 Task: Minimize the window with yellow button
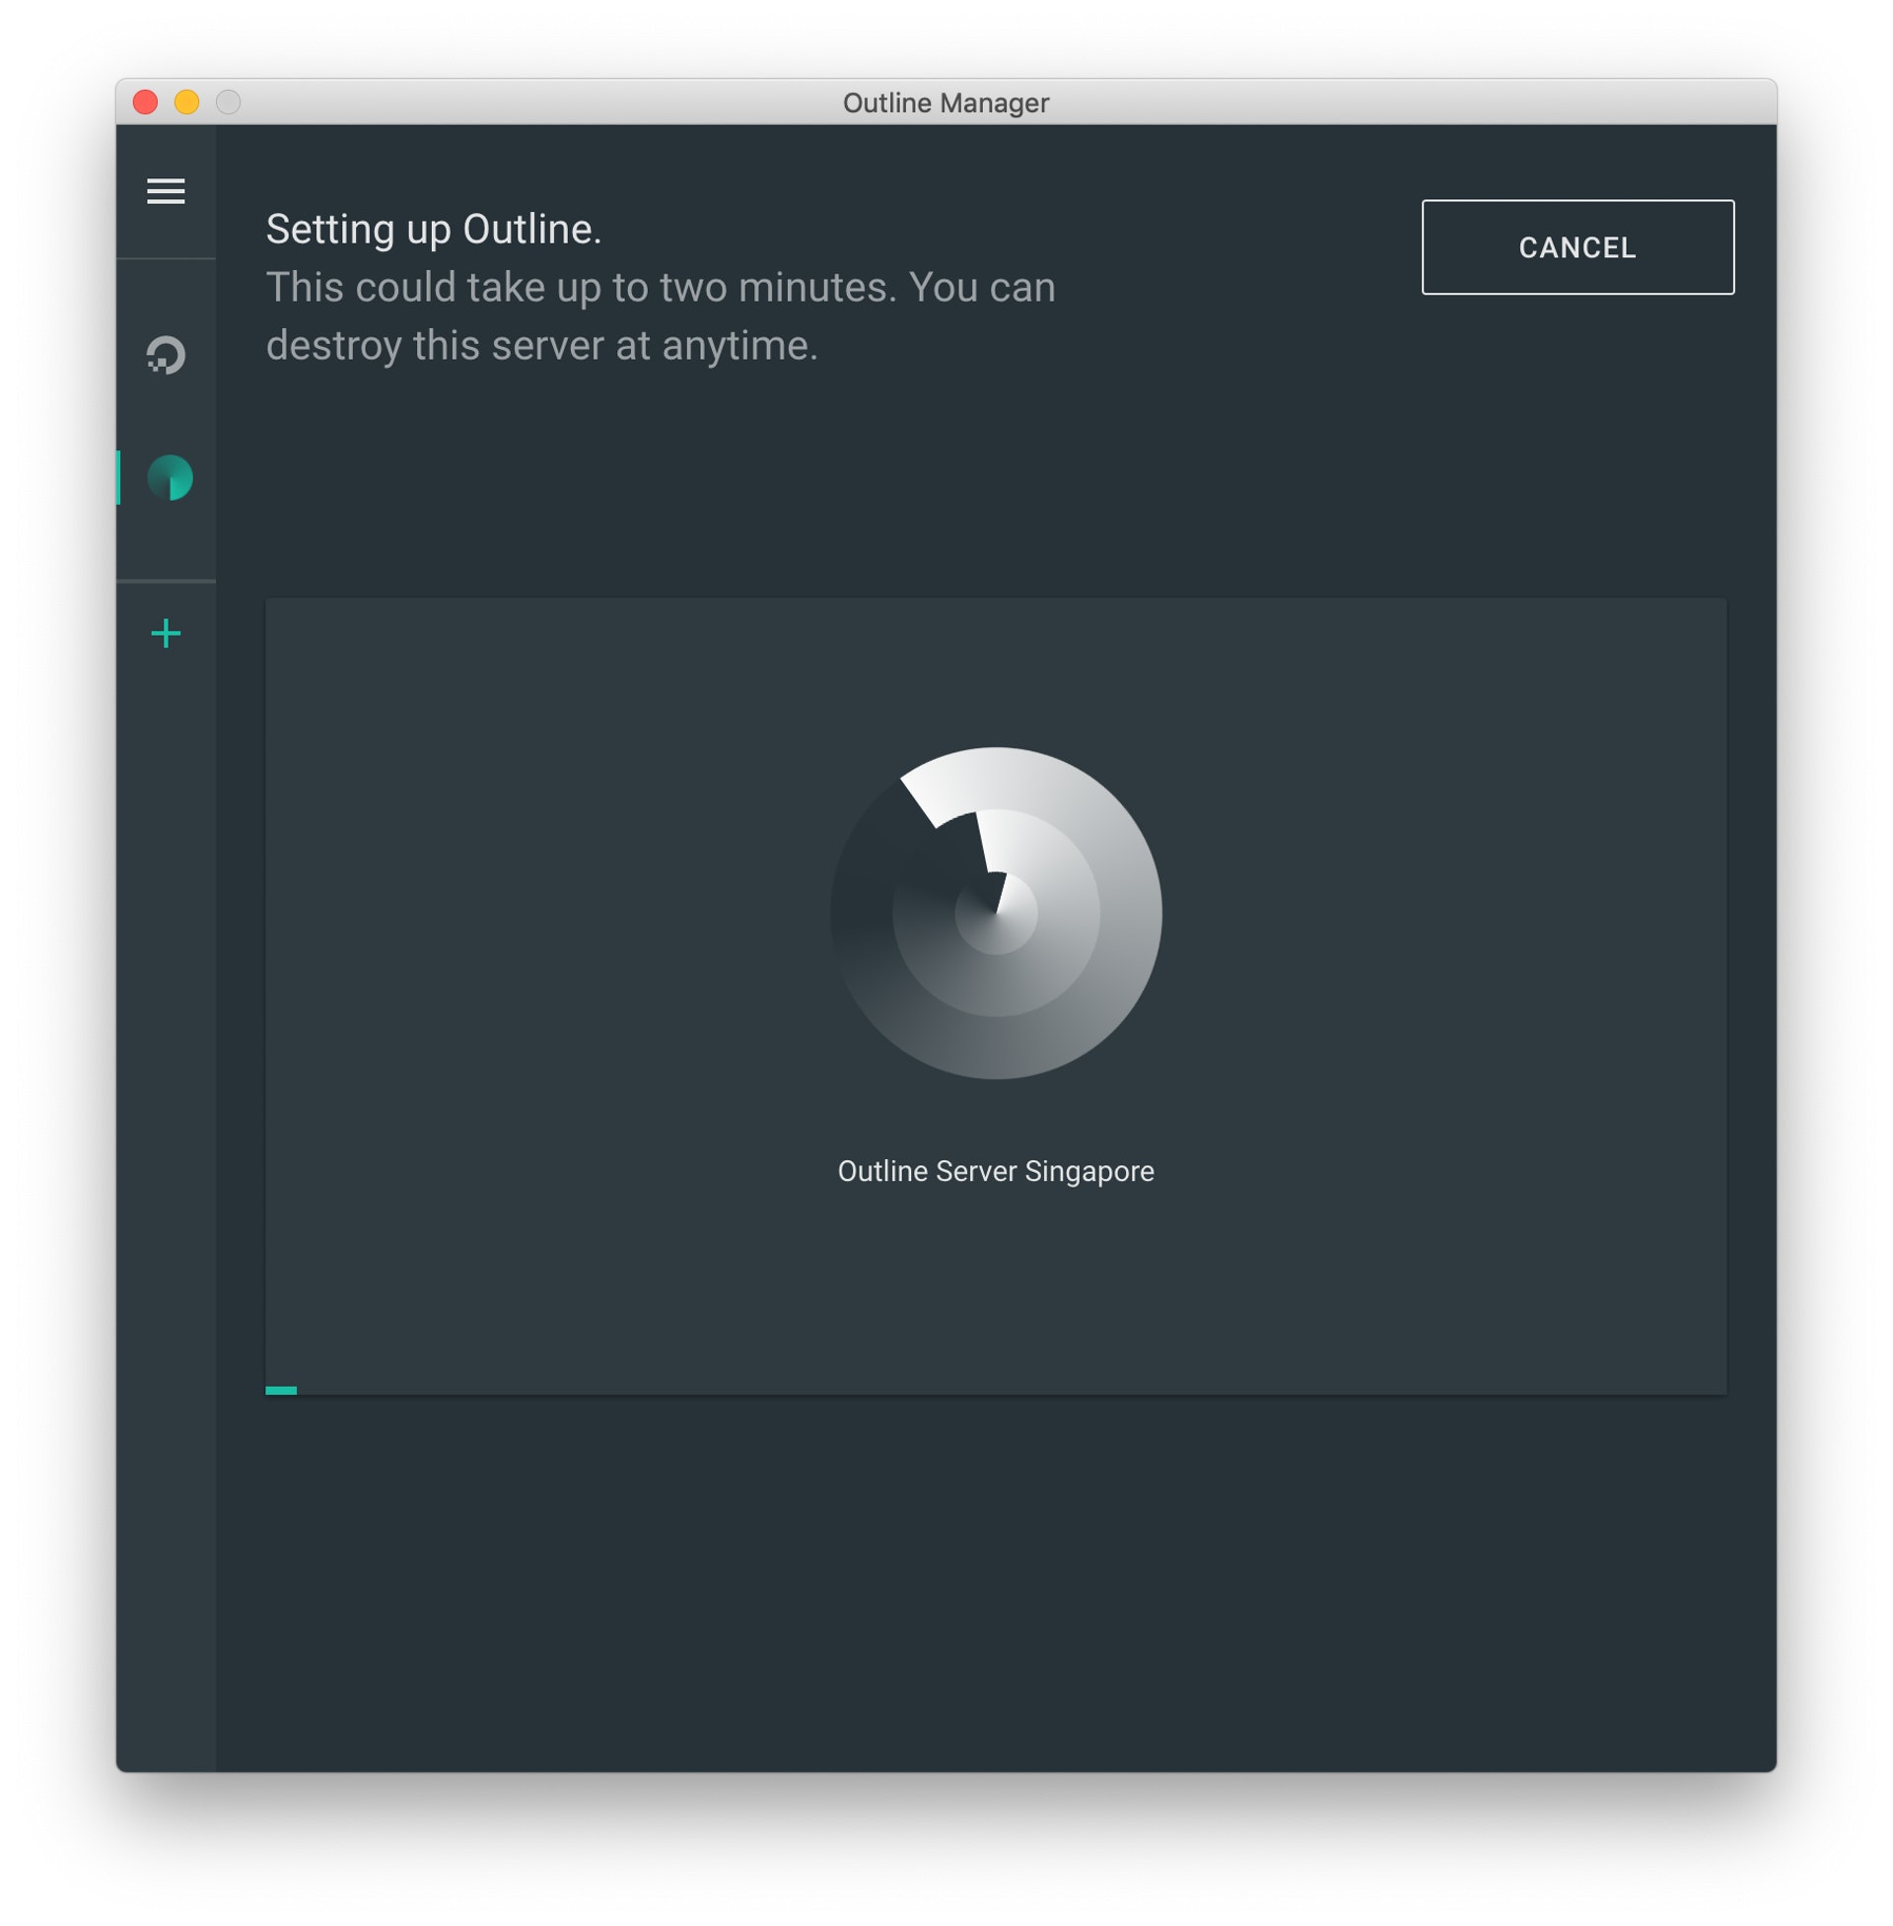coord(187,103)
